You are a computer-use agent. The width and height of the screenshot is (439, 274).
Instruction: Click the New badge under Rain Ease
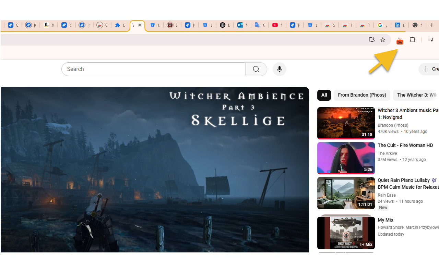[383, 208]
